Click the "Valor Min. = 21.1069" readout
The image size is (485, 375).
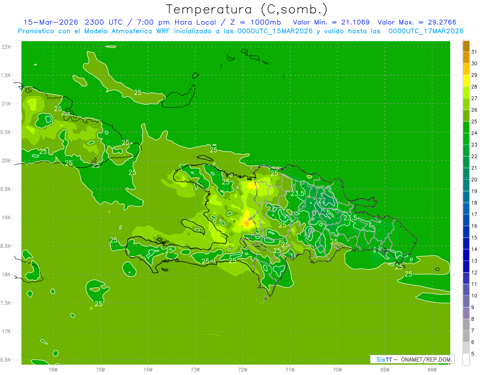pyautogui.click(x=331, y=22)
